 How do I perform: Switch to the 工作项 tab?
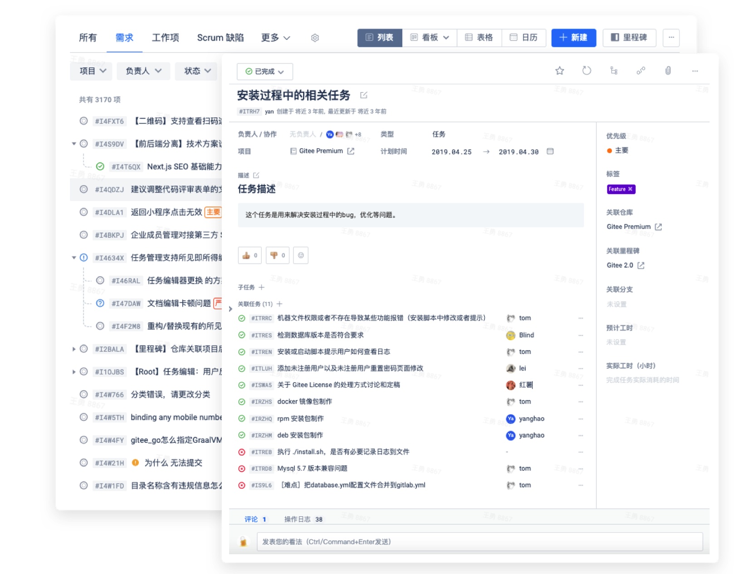[x=165, y=38]
